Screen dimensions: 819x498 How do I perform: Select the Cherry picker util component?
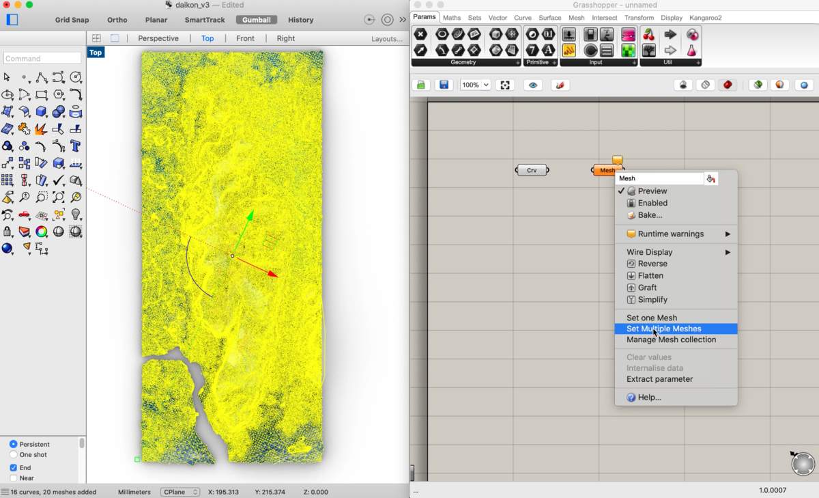[648, 34]
